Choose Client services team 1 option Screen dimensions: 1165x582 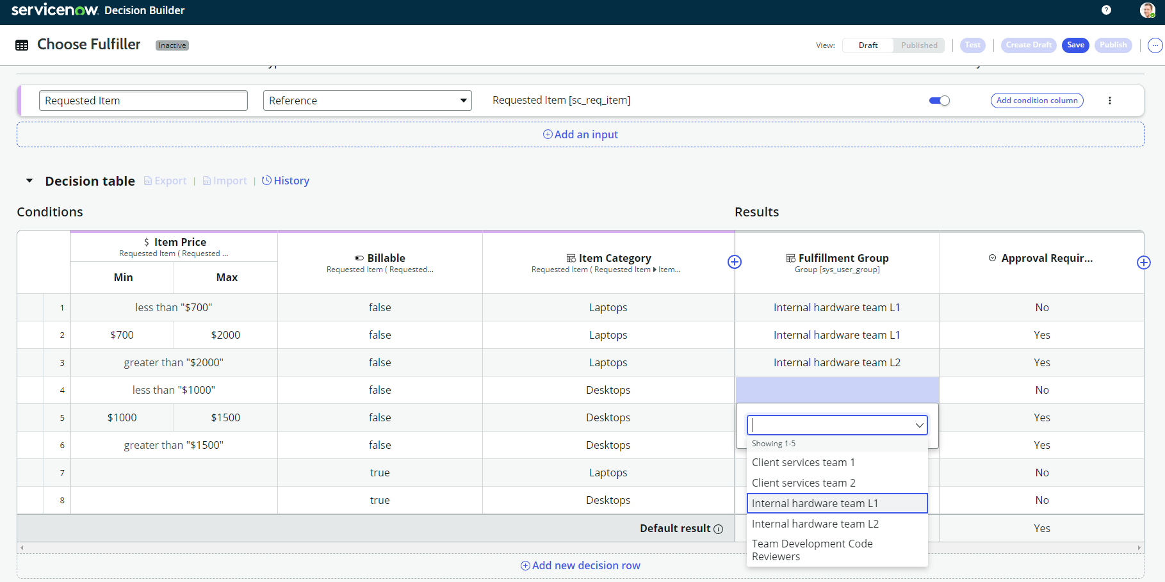coord(803,462)
